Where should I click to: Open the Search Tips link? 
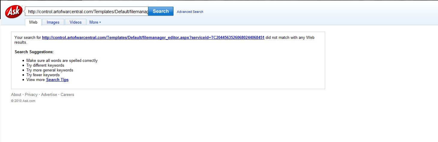coord(57,80)
